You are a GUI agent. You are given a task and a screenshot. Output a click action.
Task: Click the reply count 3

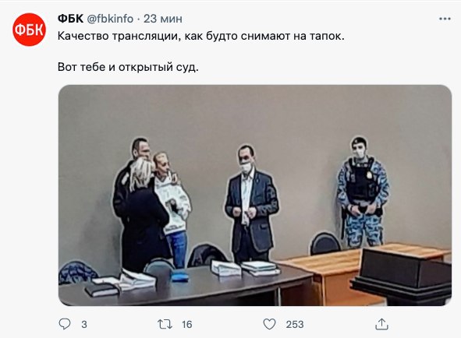tap(84, 325)
